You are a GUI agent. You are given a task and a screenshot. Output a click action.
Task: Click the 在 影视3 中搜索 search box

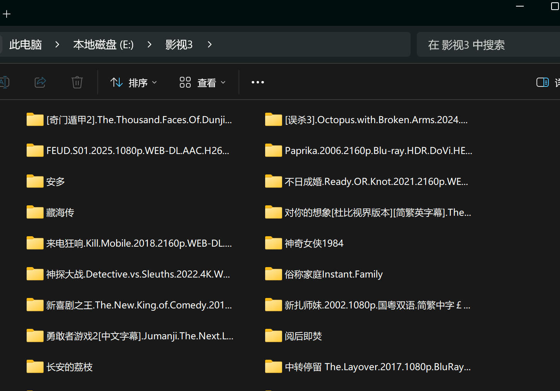[488, 45]
